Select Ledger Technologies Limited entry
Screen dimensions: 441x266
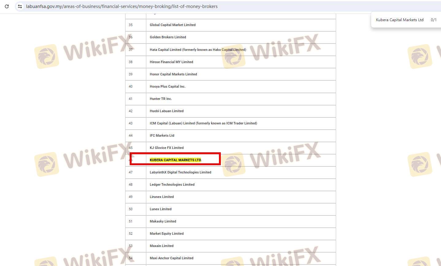(172, 184)
